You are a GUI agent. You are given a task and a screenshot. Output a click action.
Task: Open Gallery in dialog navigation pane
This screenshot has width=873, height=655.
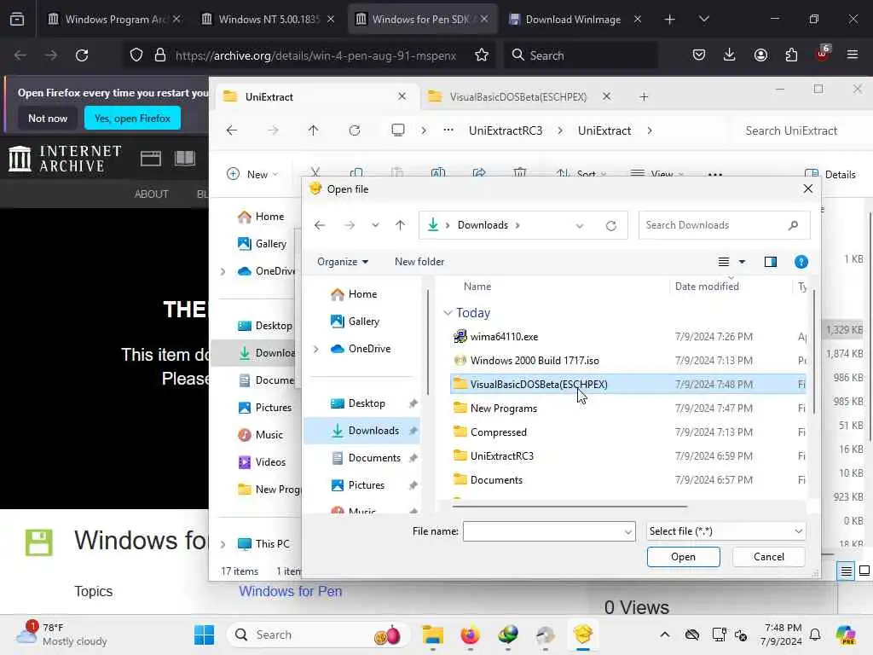point(363,322)
